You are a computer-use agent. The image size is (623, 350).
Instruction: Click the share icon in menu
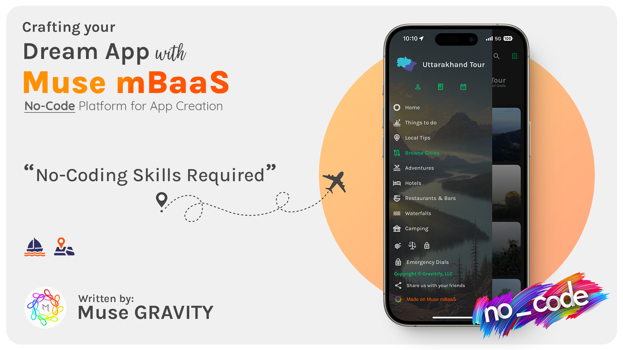[x=398, y=285]
